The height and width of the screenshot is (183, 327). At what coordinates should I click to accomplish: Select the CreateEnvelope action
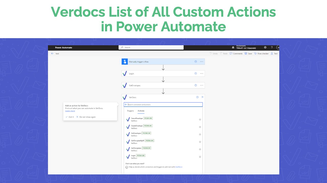163,127
